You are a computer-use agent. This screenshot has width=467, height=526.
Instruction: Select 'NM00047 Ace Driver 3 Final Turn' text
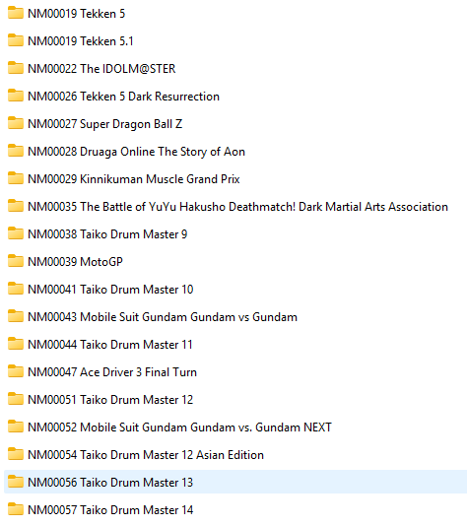click(x=112, y=372)
